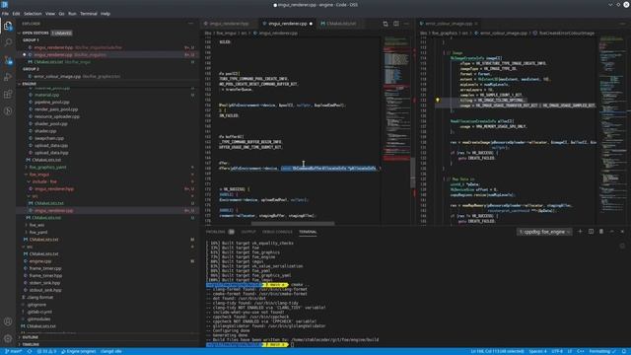Viewport: 631px width, 355px height.
Task: Expand the foe_wsi folder
Action: 36,225
